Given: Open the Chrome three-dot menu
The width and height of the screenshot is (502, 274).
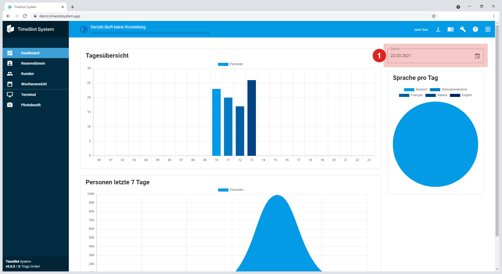Looking at the screenshot, I should tap(494, 16).
